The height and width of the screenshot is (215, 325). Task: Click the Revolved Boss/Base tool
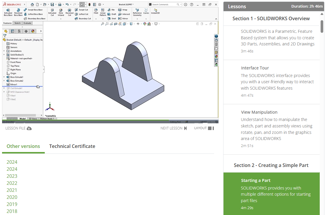[18, 12]
